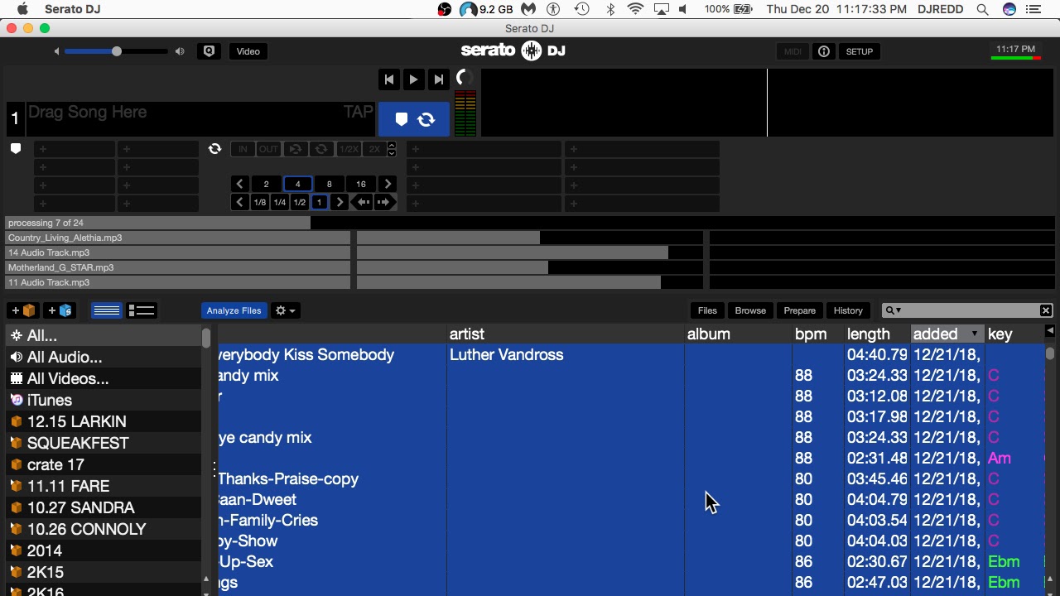
Task: Open macOS Spotlight search
Action: point(982,9)
